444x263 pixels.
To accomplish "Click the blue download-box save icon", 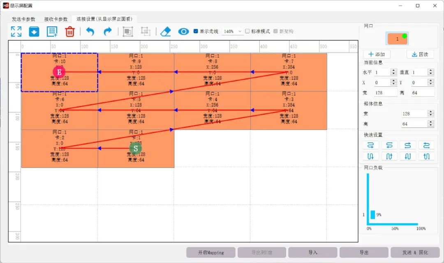I will pos(34,31).
